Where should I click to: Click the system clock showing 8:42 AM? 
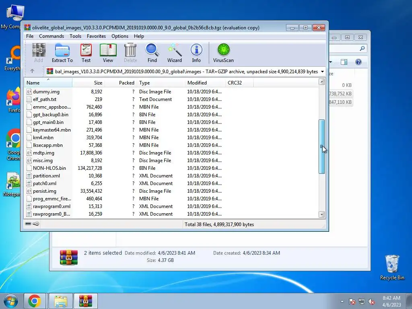coord(391,298)
